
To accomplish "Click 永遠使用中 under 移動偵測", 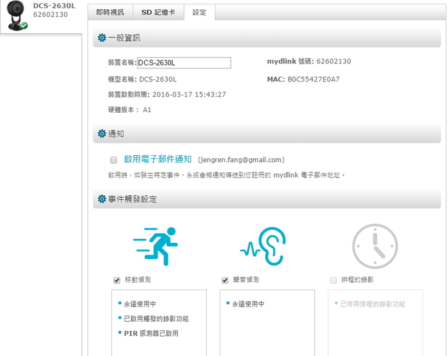I will [x=140, y=304].
